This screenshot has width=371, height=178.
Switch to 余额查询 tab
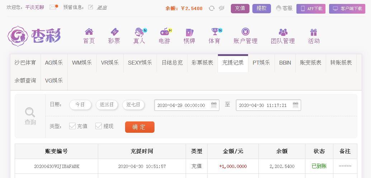tap(25, 81)
